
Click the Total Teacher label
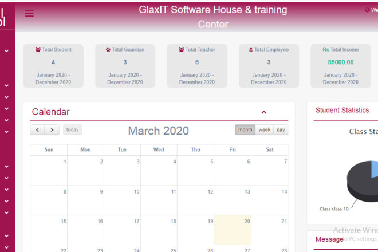point(200,49)
